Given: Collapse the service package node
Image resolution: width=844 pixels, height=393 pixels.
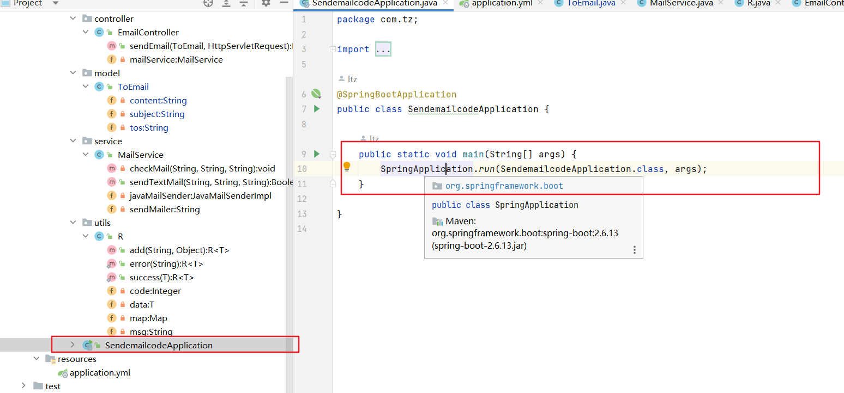Looking at the screenshot, I should [x=74, y=141].
